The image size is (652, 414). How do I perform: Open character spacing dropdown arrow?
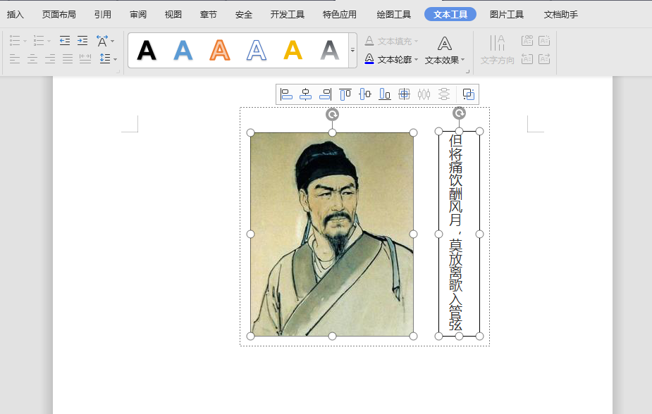click(x=112, y=41)
